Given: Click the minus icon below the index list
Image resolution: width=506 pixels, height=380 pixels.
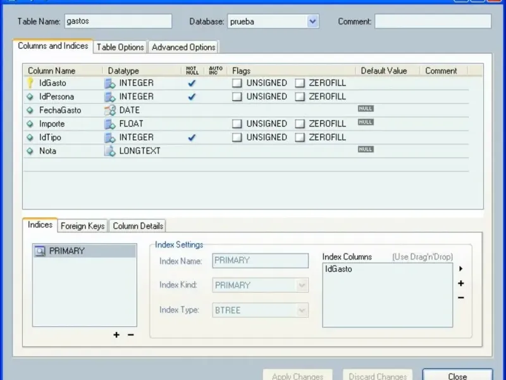Looking at the screenshot, I should coord(131,334).
